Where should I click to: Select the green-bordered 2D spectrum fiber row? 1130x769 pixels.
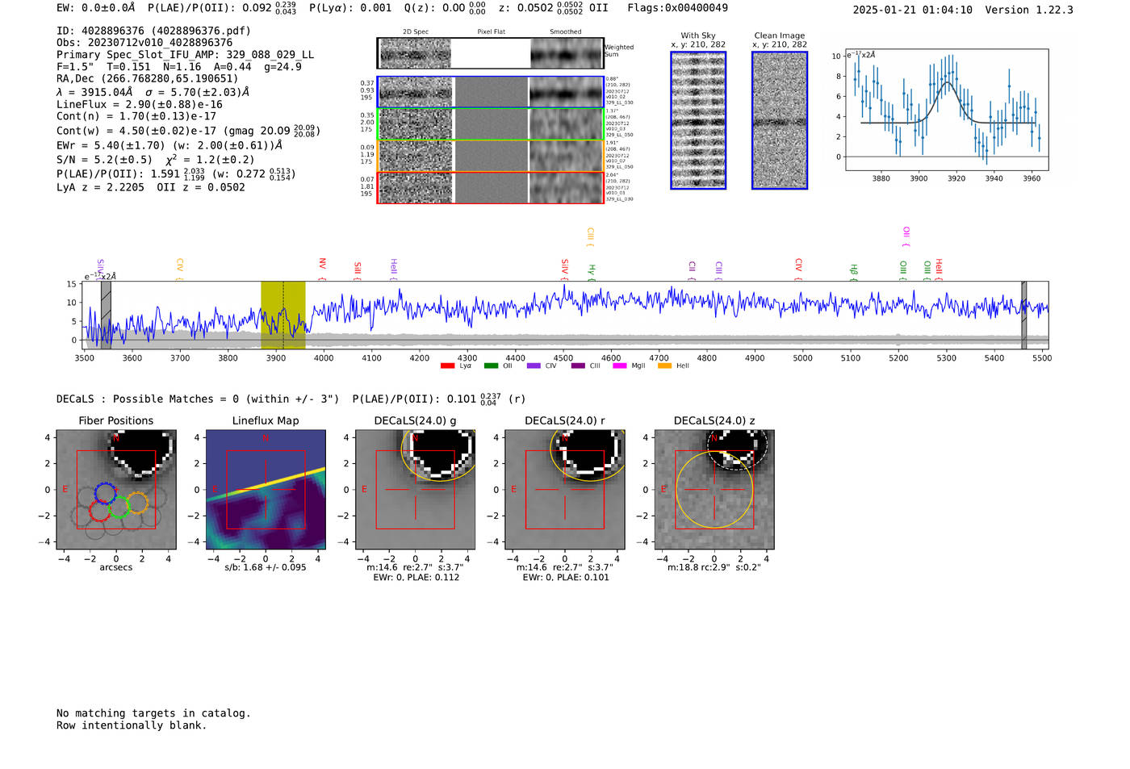point(490,124)
